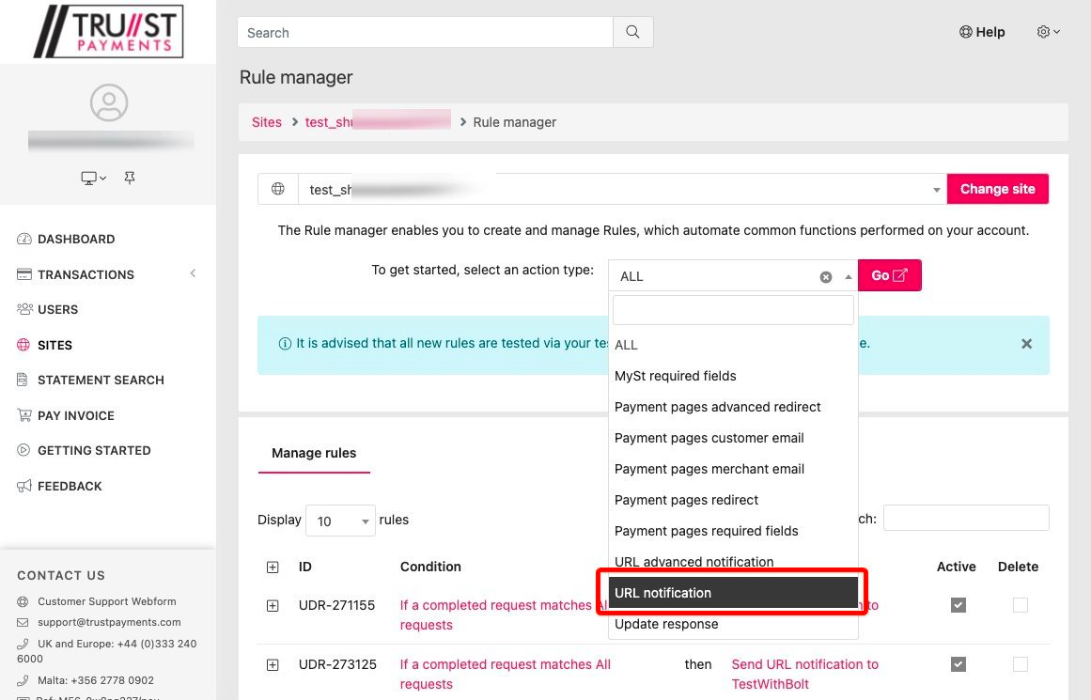Toggle Active checkbox for UDR-271155
The width and height of the screenshot is (1091, 700).
pyautogui.click(x=959, y=605)
